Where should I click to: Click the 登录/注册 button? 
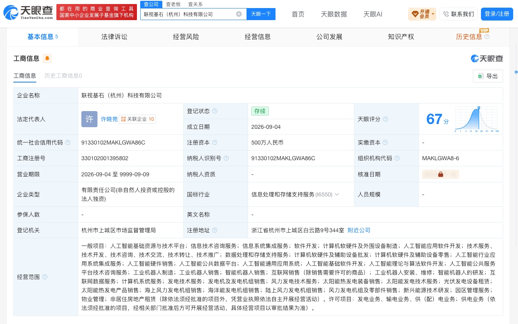click(x=497, y=14)
